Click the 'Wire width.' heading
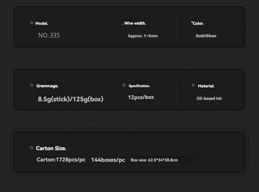The width and height of the screenshot is (259, 192). click(x=135, y=23)
